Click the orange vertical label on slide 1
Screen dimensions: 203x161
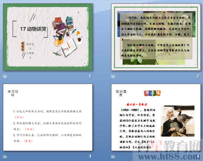pyautogui.click(x=23, y=47)
